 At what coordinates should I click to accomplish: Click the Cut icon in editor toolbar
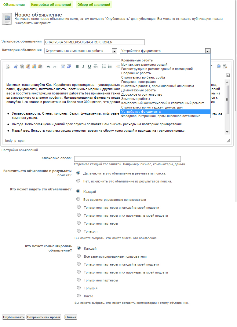pyautogui.click(x=16, y=67)
